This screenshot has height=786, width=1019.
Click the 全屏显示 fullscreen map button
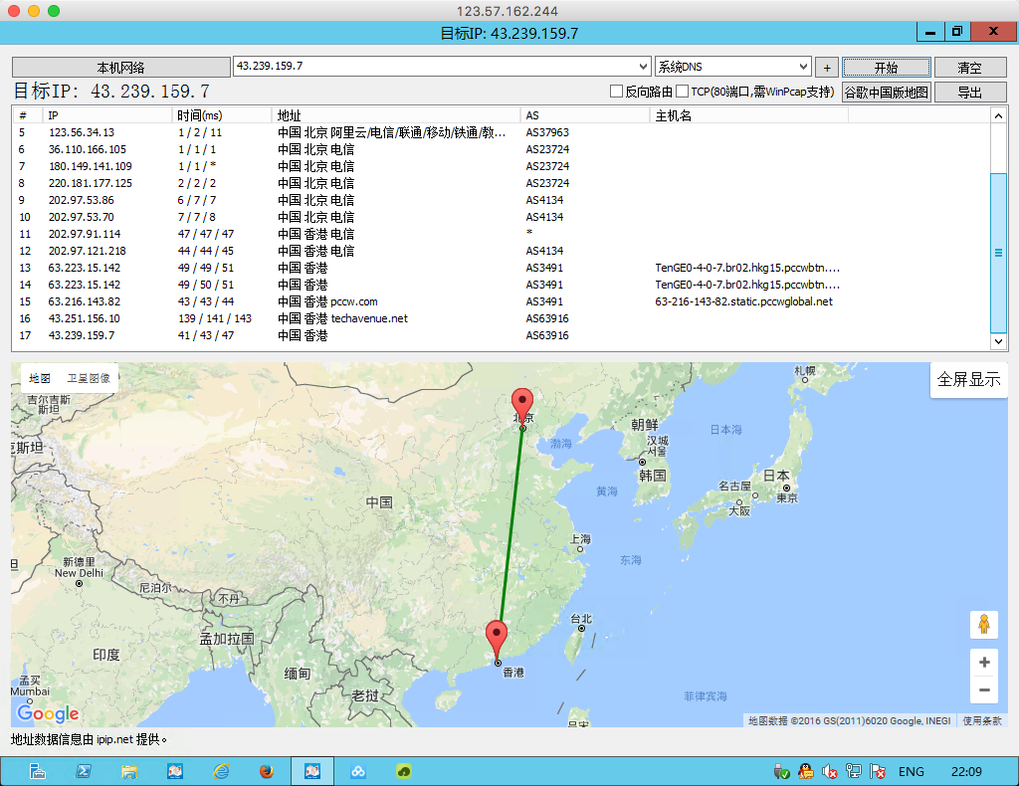point(968,380)
